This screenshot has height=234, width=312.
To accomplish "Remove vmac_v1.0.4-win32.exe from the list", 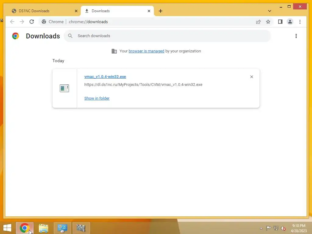I will [x=251, y=77].
